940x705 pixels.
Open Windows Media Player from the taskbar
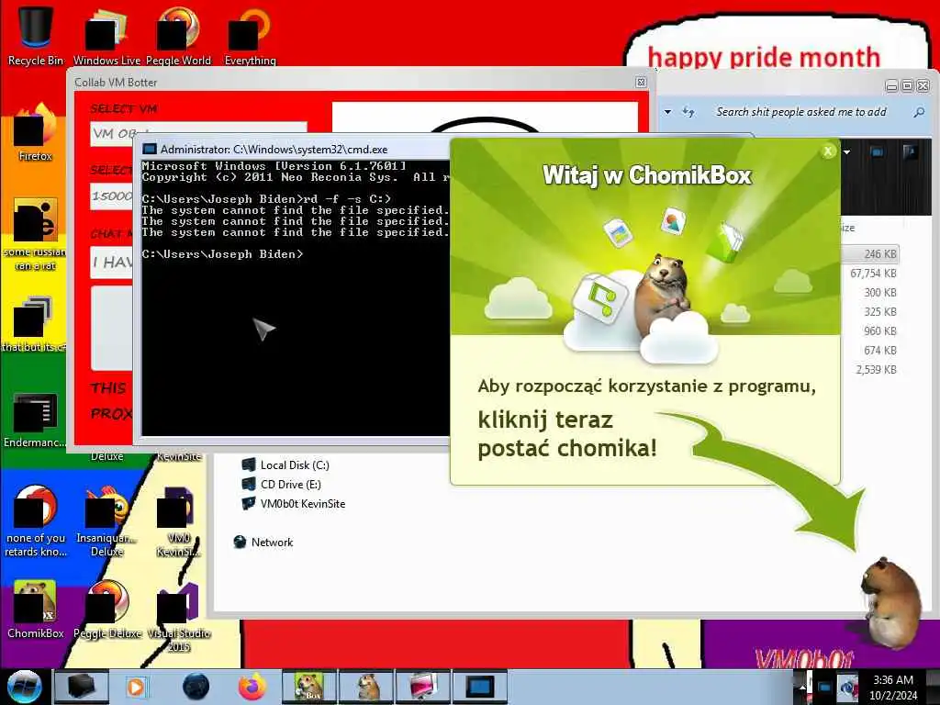[136, 687]
